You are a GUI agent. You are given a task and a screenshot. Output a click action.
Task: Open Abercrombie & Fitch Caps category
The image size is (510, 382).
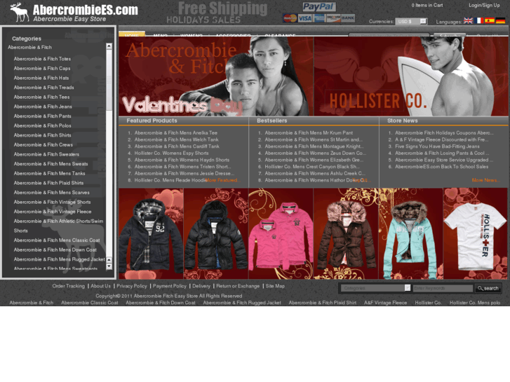(x=42, y=68)
